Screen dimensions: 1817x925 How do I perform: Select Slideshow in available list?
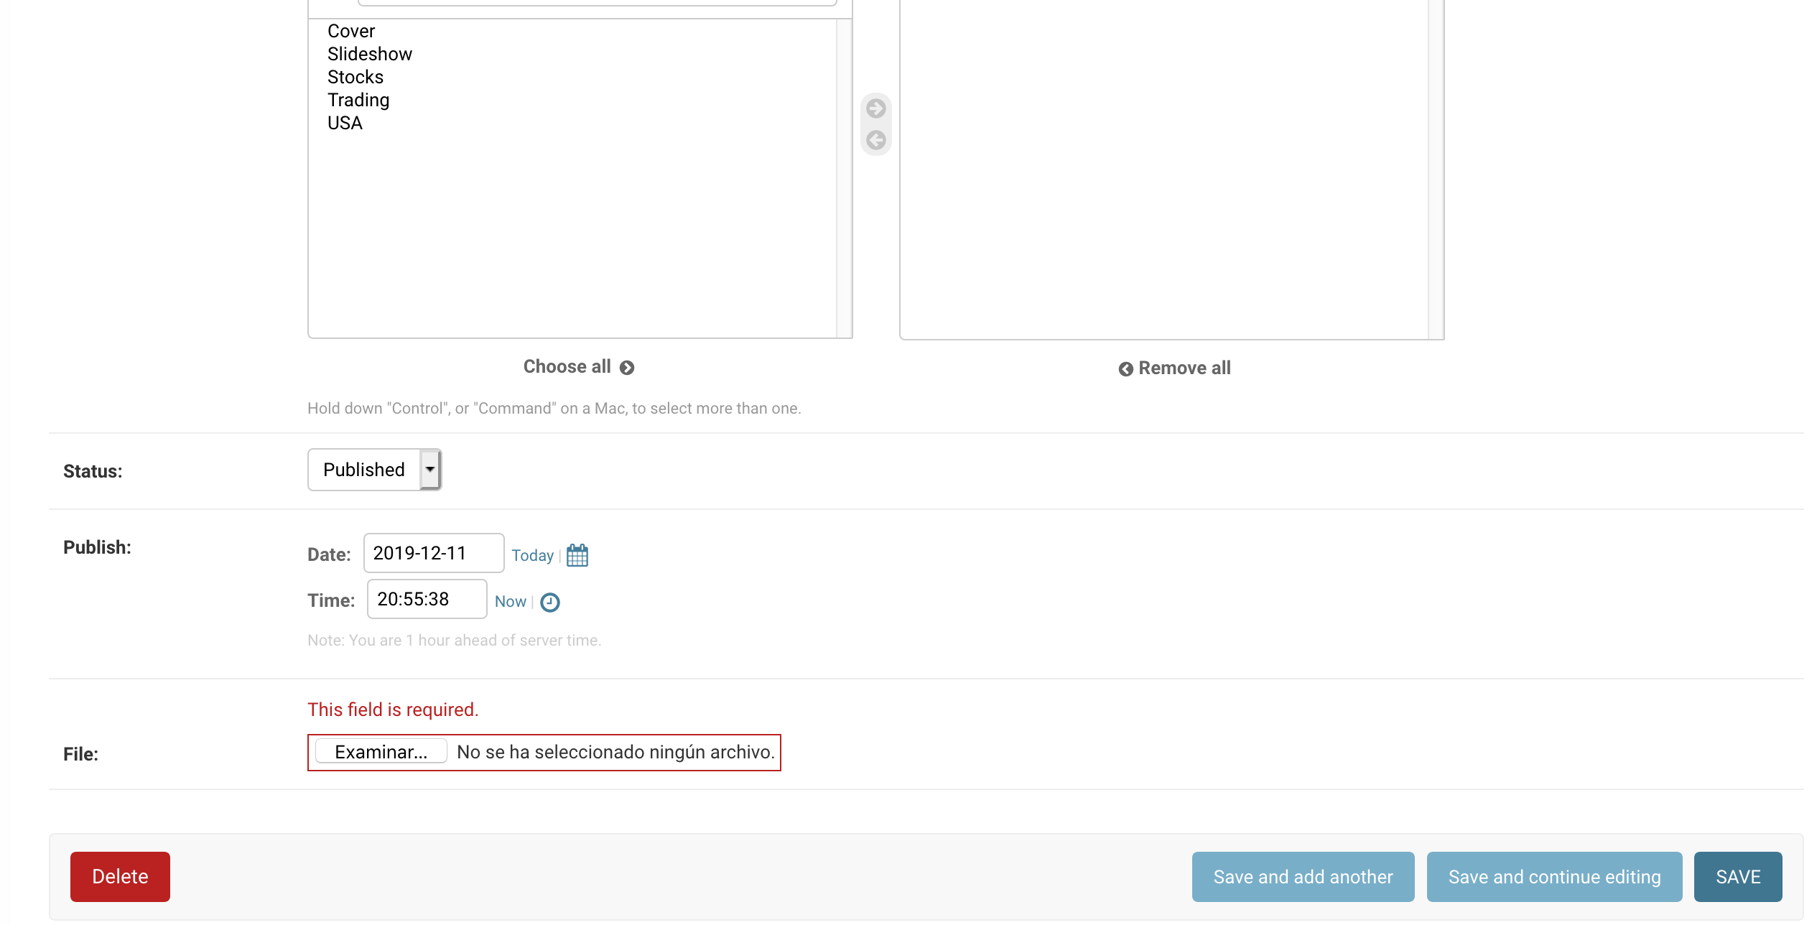[369, 54]
